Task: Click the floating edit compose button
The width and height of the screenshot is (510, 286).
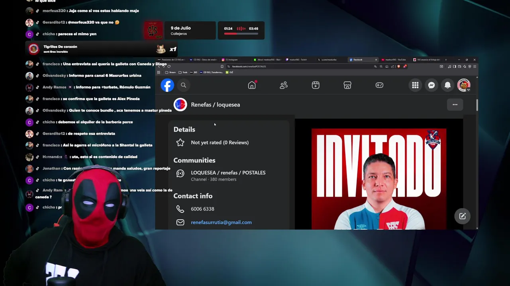Action: (462, 216)
